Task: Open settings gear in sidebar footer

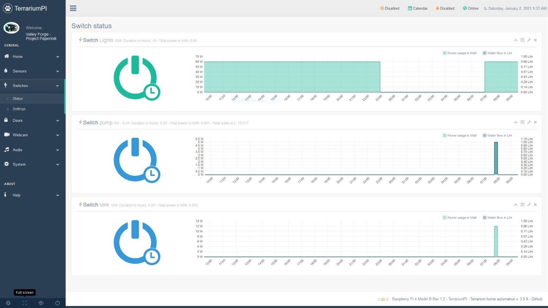Action: coord(8,303)
